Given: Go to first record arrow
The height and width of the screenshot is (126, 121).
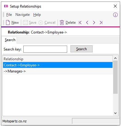Looking at the screenshot, I should coord(80,23).
